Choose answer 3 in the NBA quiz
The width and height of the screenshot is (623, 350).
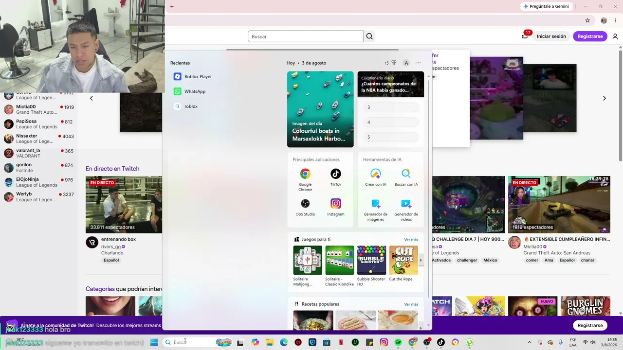pyautogui.click(x=390, y=107)
